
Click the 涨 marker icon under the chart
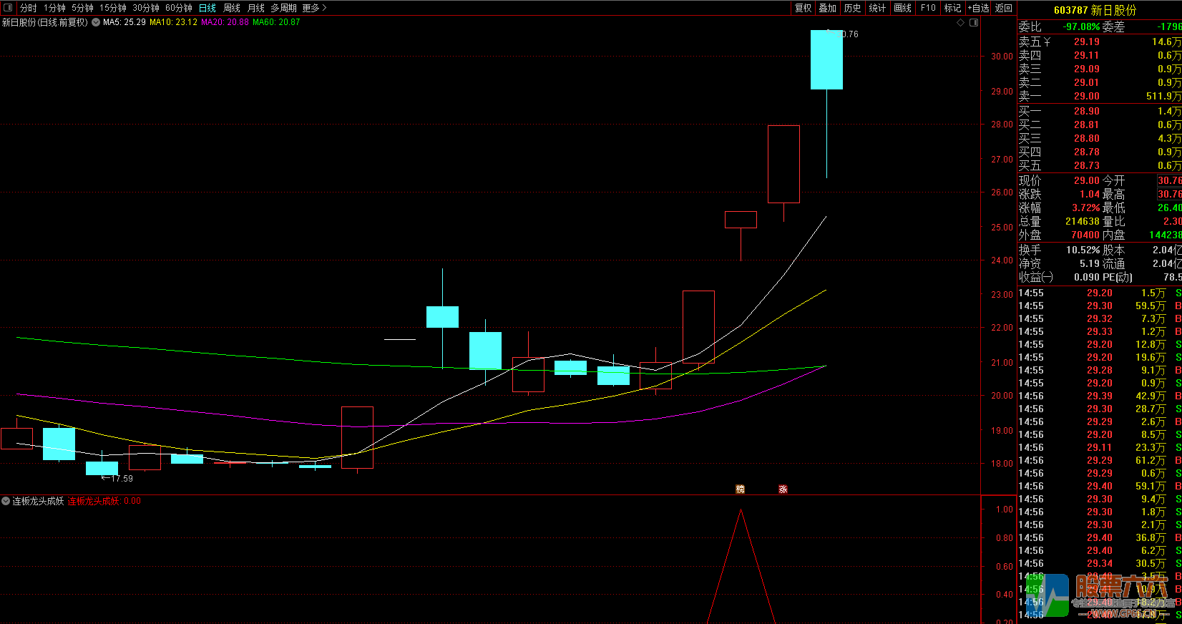click(x=783, y=489)
